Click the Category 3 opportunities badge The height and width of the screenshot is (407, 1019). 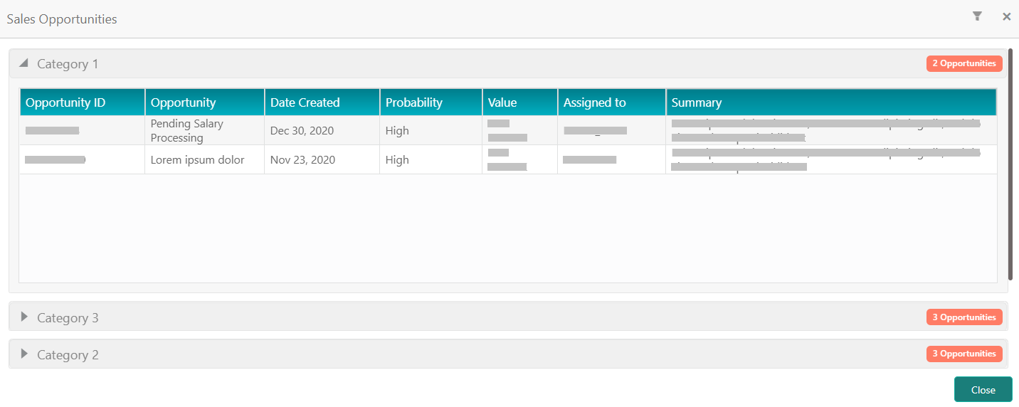964,317
